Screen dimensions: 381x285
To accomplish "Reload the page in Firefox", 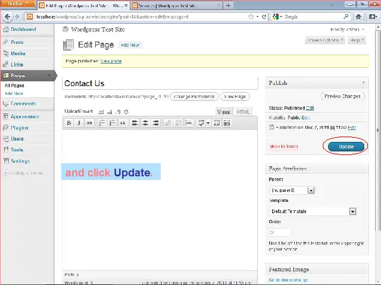I will tap(264, 17).
